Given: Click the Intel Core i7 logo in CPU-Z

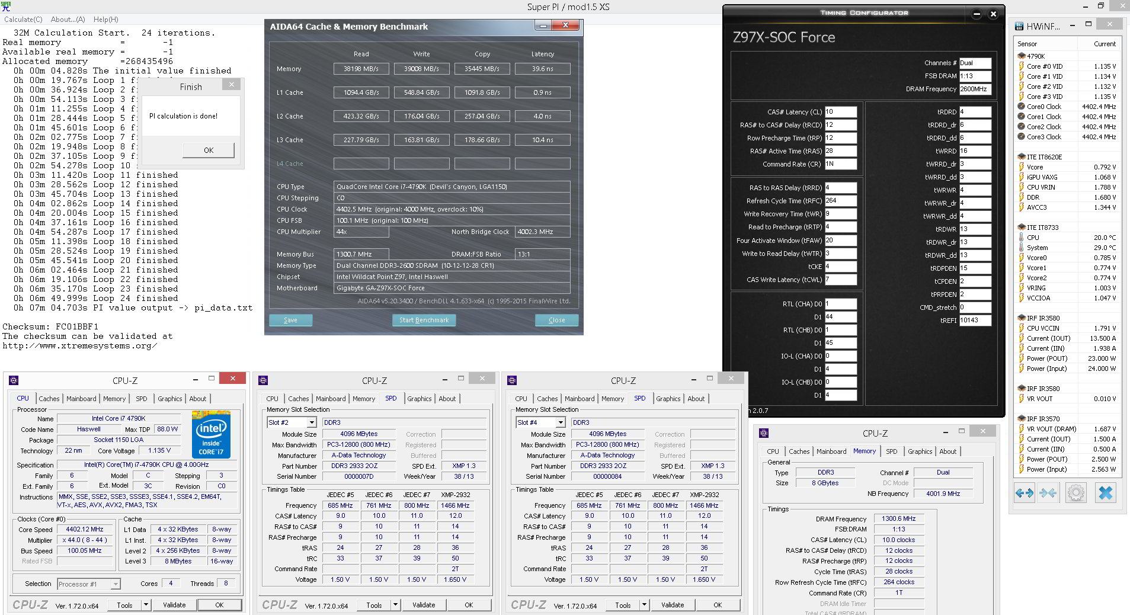Looking at the screenshot, I should tap(212, 434).
